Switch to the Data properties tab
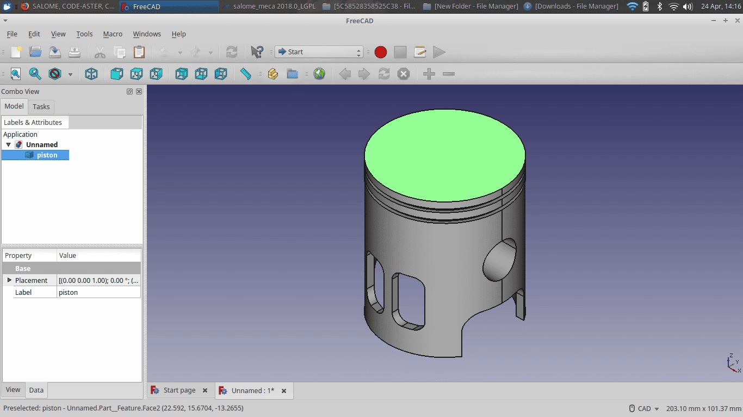 [x=36, y=390]
